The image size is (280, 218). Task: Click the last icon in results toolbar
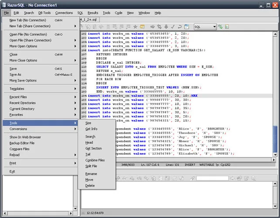(x=253, y=178)
